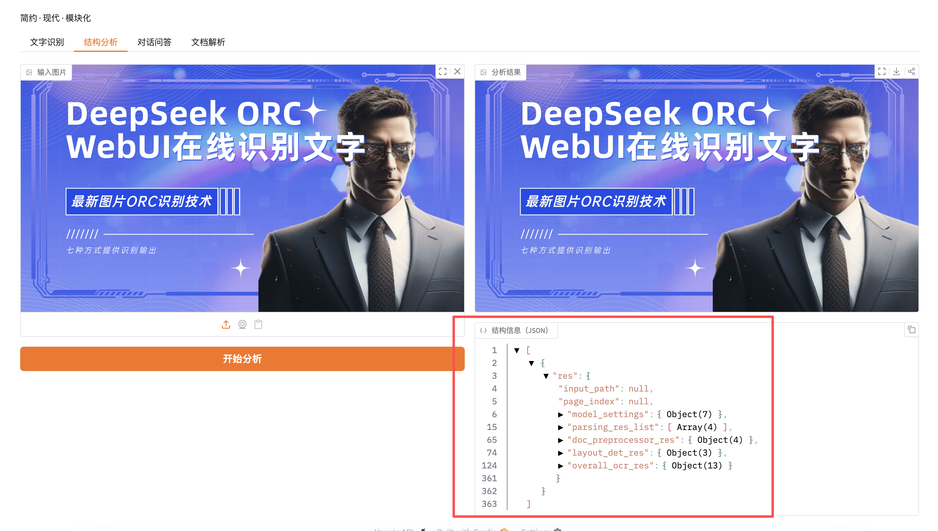Collapse the root JSON array
This screenshot has height=531, width=938.
click(x=517, y=350)
